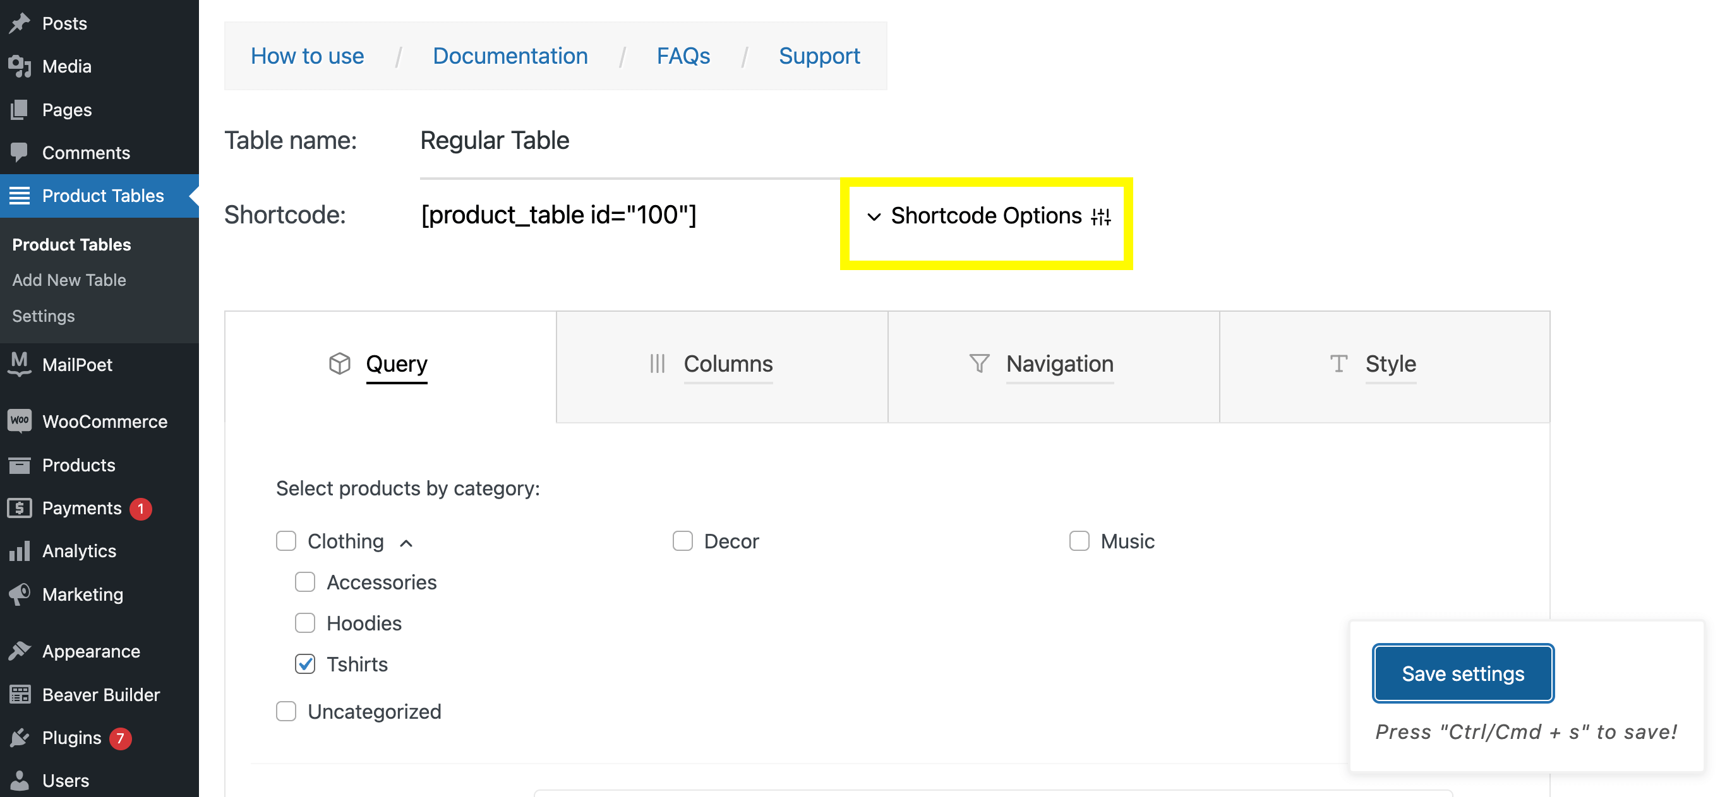Click the Table name input field
The width and height of the screenshot is (1720, 797).
coord(629,141)
